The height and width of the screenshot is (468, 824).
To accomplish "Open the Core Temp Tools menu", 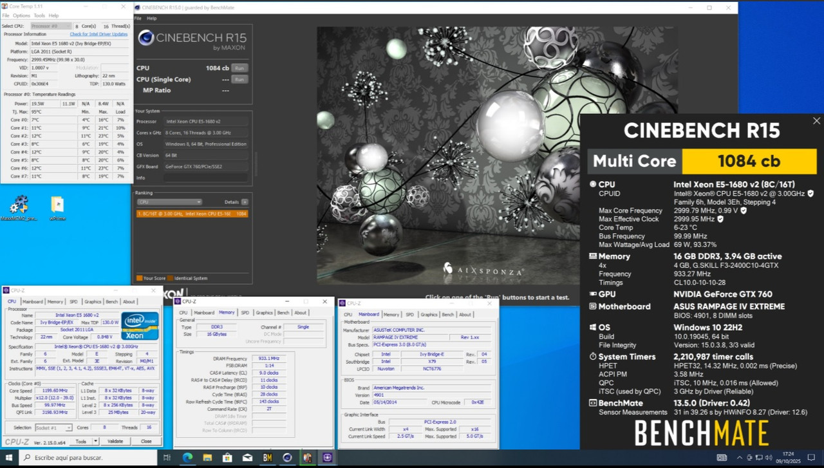I will (39, 15).
